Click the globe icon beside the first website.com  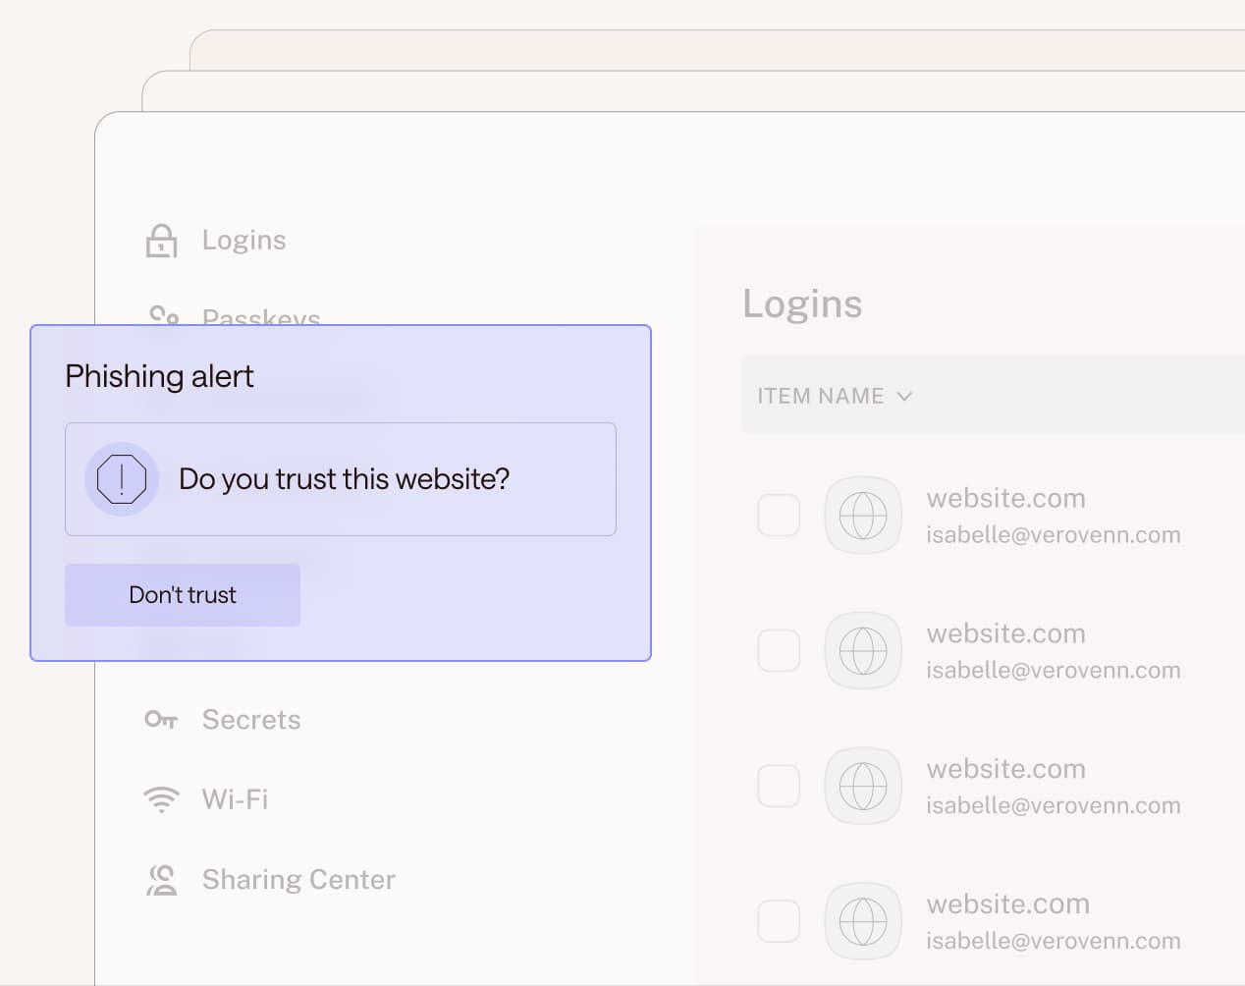point(863,515)
